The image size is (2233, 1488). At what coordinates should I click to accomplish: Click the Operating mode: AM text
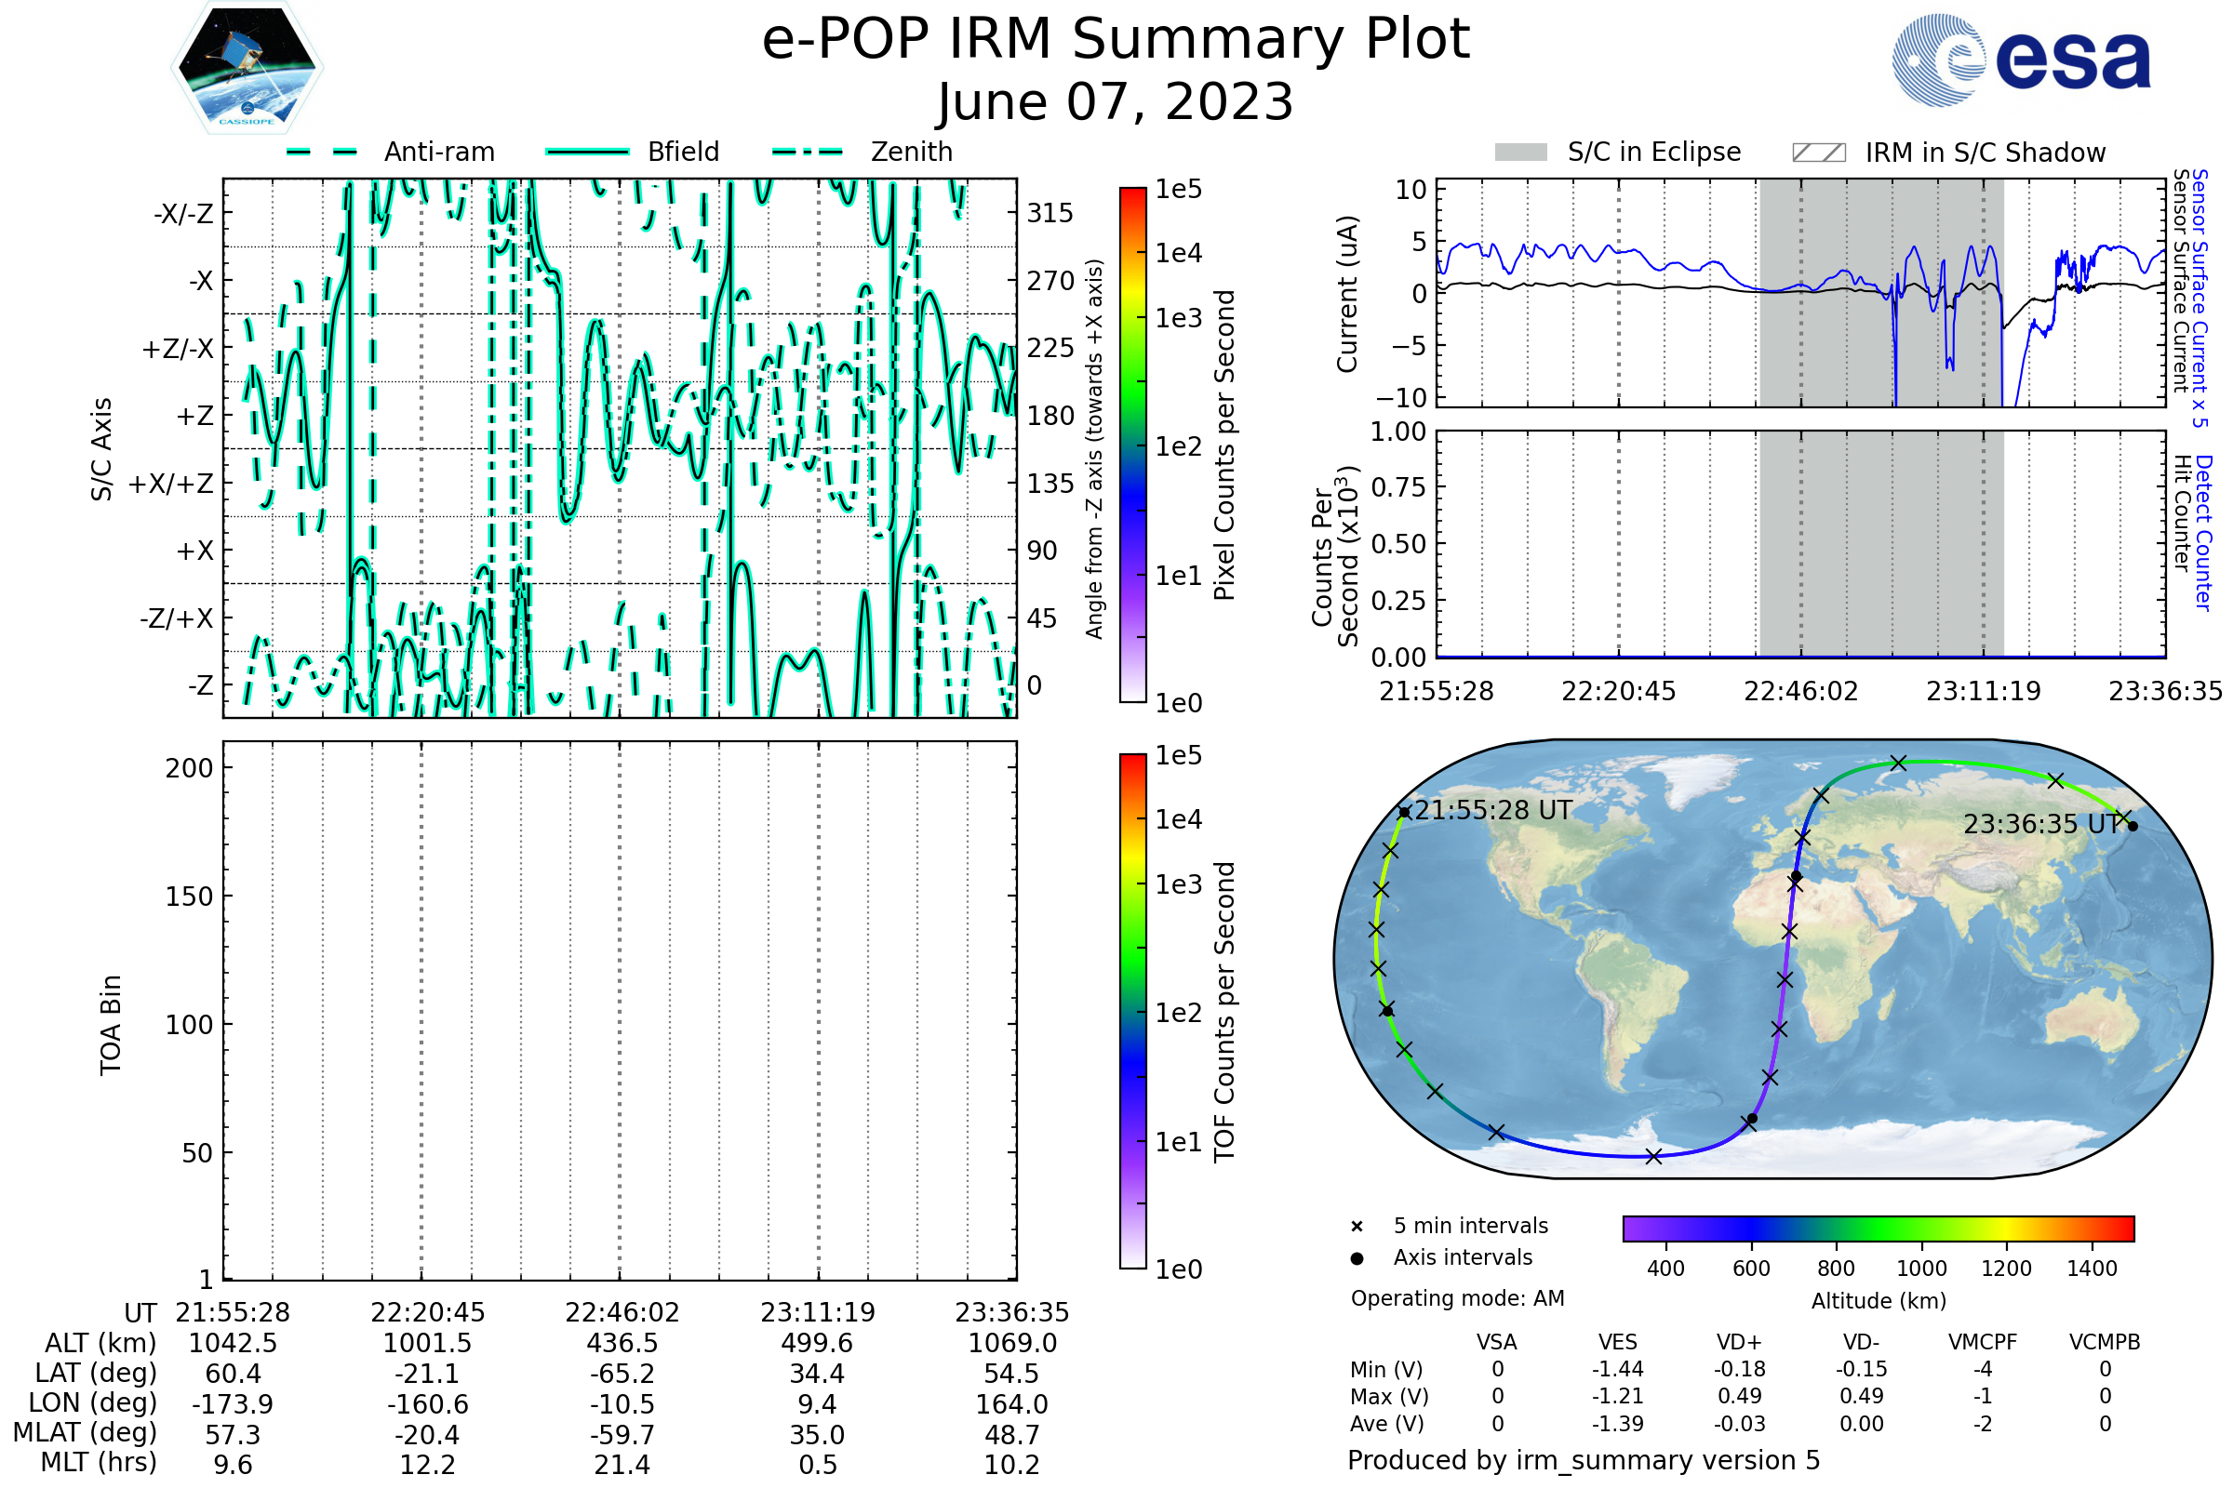click(x=1457, y=1298)
